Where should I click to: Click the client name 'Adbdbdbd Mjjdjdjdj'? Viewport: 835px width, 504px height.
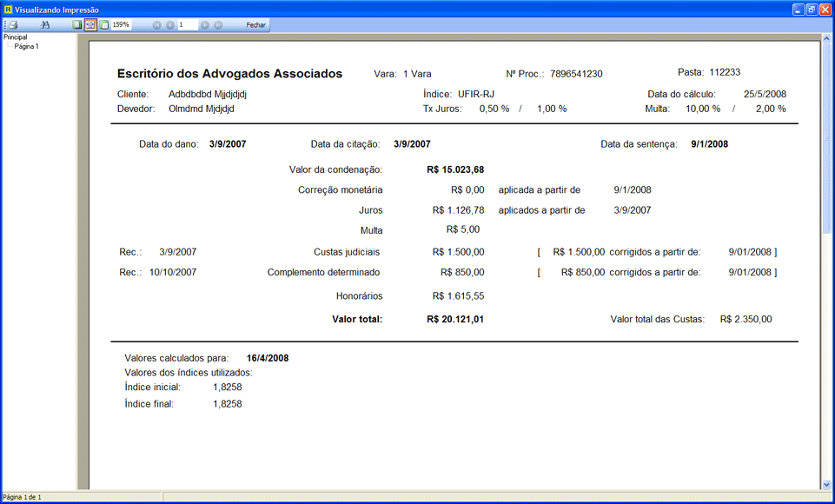coord(208,95)
